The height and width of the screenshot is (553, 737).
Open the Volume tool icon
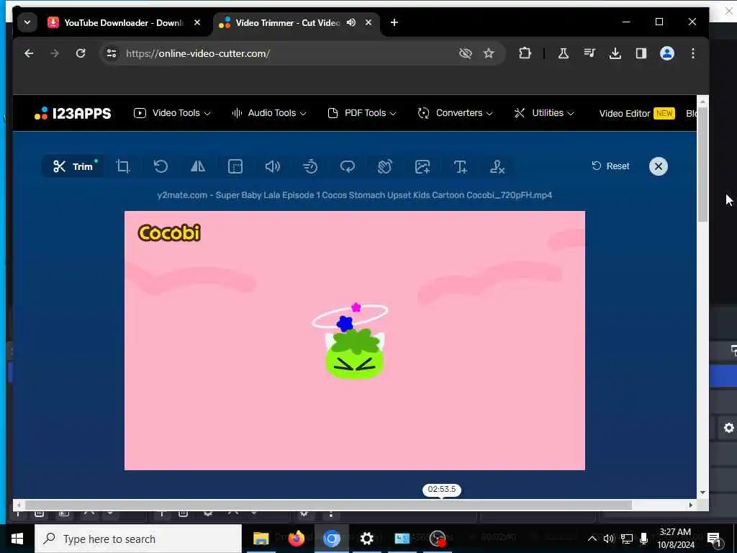click(273, 166)
